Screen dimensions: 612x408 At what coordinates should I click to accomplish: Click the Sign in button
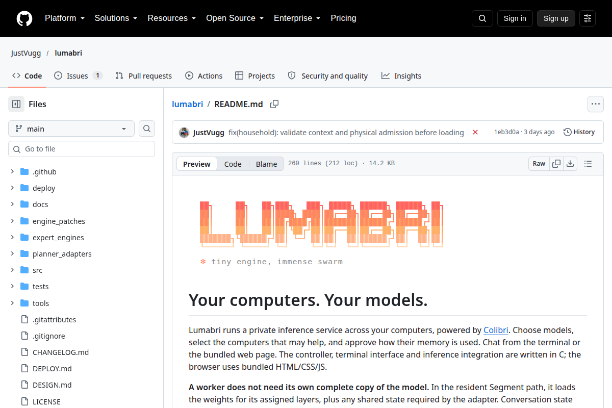515,18
